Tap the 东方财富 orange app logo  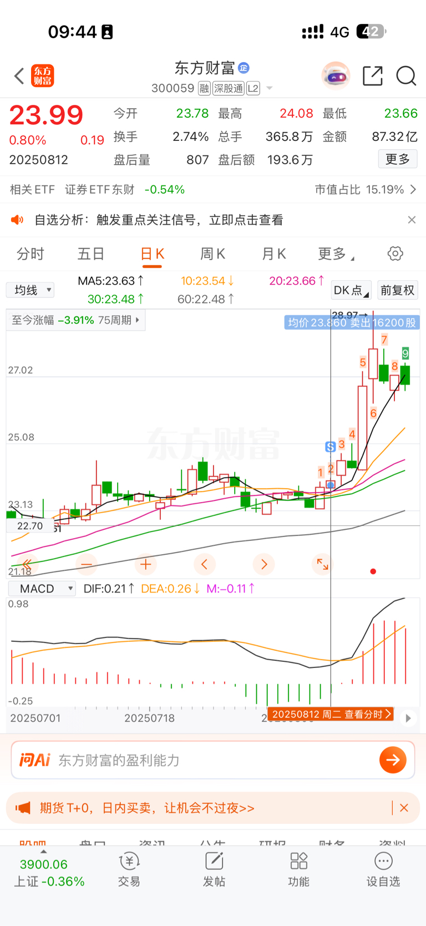click(43, 76)
